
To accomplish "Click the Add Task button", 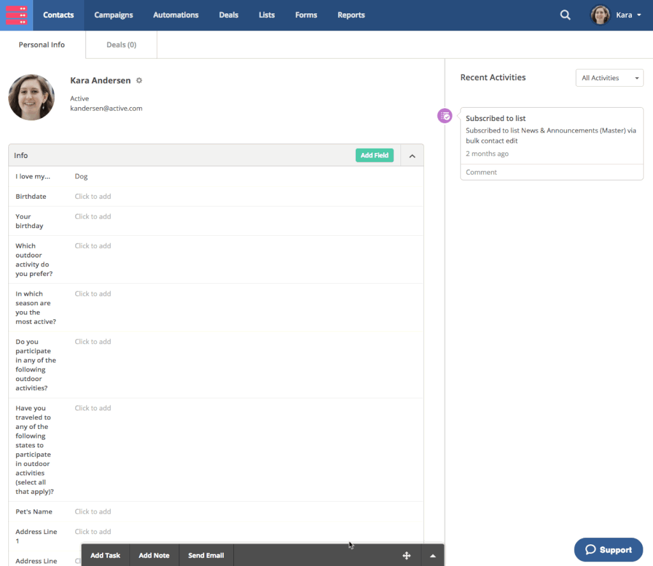I will coord(105,556).
